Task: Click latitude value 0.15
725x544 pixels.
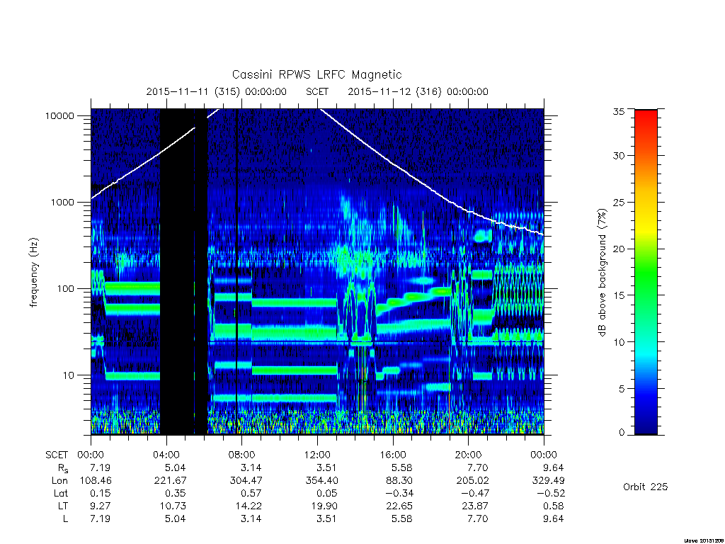Action: (100, 493)
